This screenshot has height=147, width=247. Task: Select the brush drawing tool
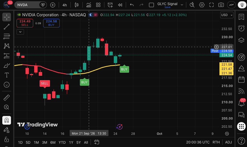[x=7, y=66]
